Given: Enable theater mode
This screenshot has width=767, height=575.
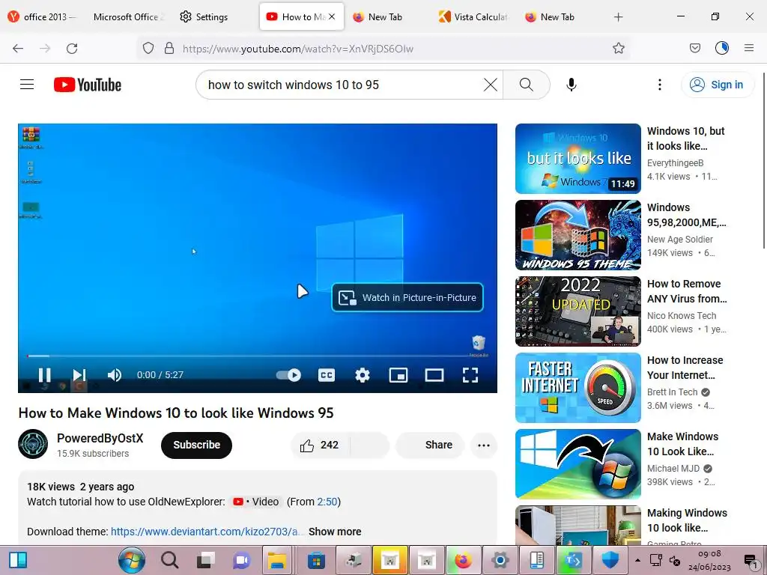Looking at the screenshot, I should 434,375.
